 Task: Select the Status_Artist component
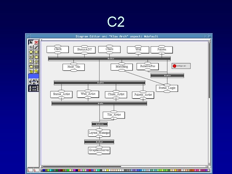(x=62, y=94)
